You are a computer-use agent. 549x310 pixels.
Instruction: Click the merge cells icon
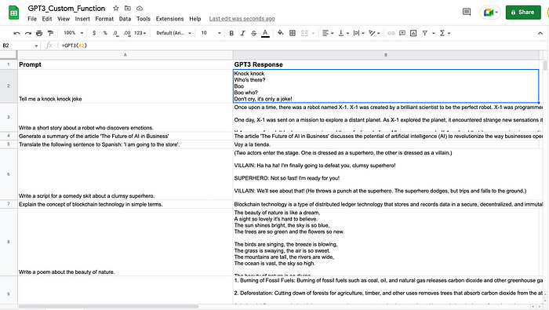tap(304, 33)
